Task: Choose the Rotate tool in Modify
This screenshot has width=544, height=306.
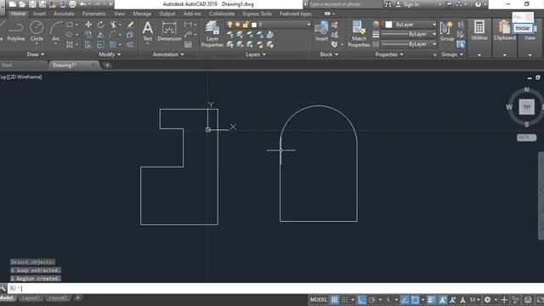Action: (x=100, y=25)
